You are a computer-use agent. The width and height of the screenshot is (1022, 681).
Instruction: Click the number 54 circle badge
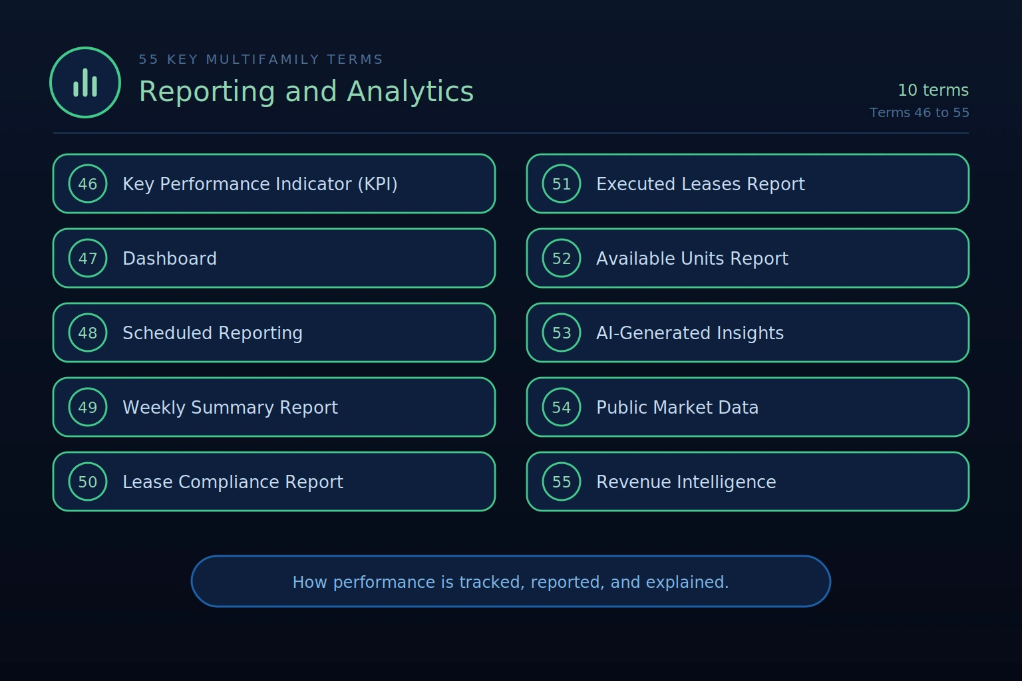click(562, 407)
